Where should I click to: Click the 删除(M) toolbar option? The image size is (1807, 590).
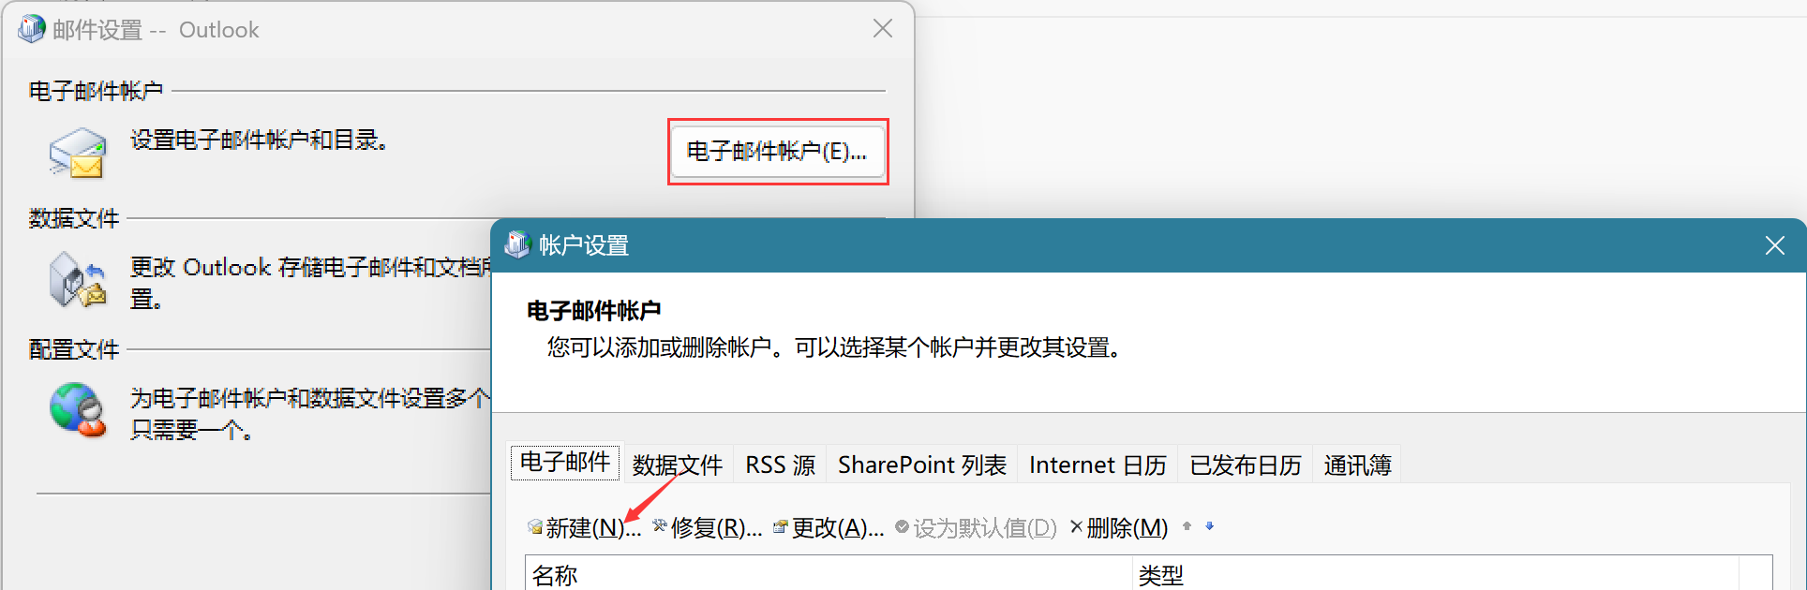(1119, 528)
